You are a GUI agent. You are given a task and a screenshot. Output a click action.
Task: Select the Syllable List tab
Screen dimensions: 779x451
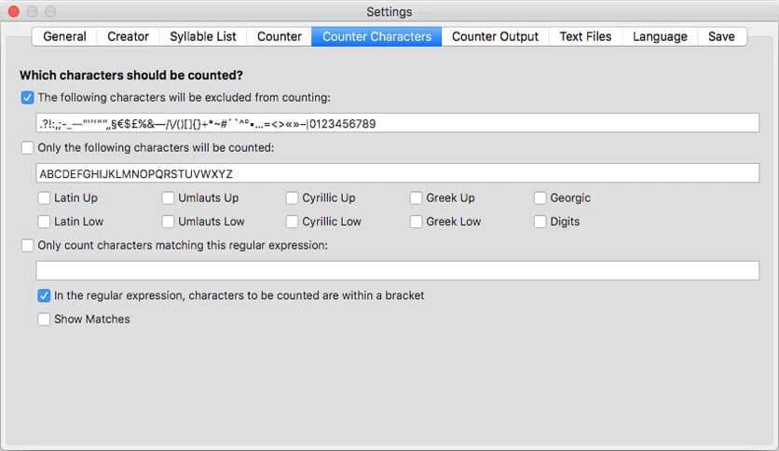click(203, 36)
